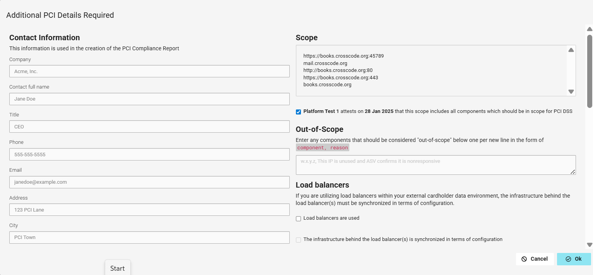This screenshot has height=275, width=593.
Task: Click into the Phone number field
Action: coord(149,154)
